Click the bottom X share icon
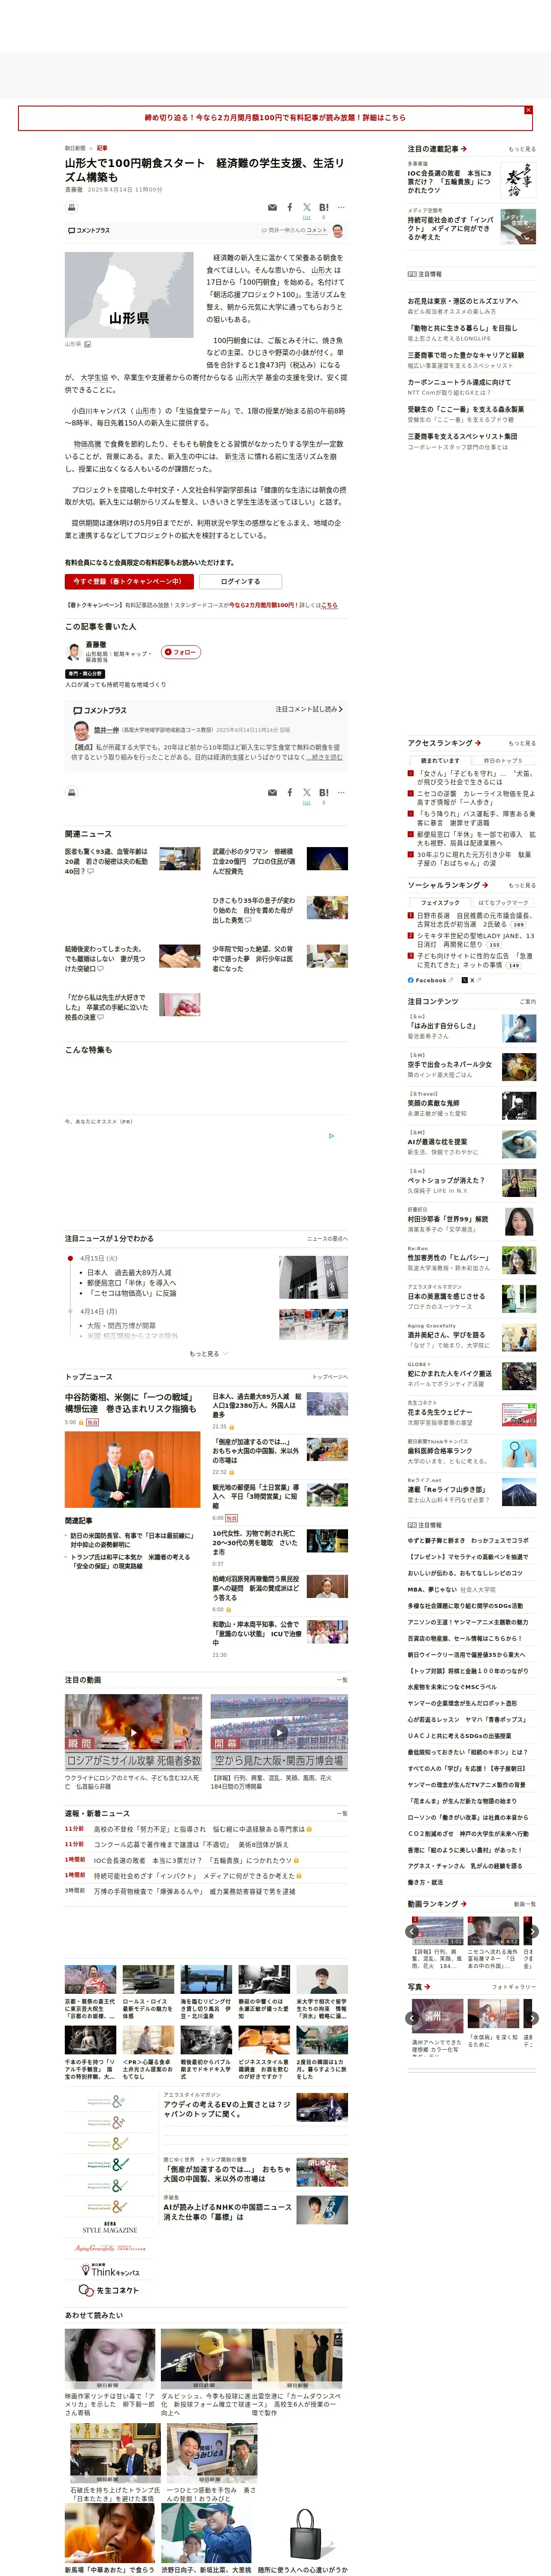The image size is (551, 2576). pyautogui.click(x=307, y=793)
